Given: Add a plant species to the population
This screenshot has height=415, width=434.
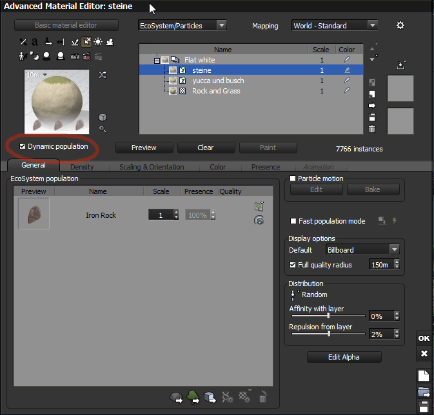Looking at the screenshot, I should [x=193, y=397].
